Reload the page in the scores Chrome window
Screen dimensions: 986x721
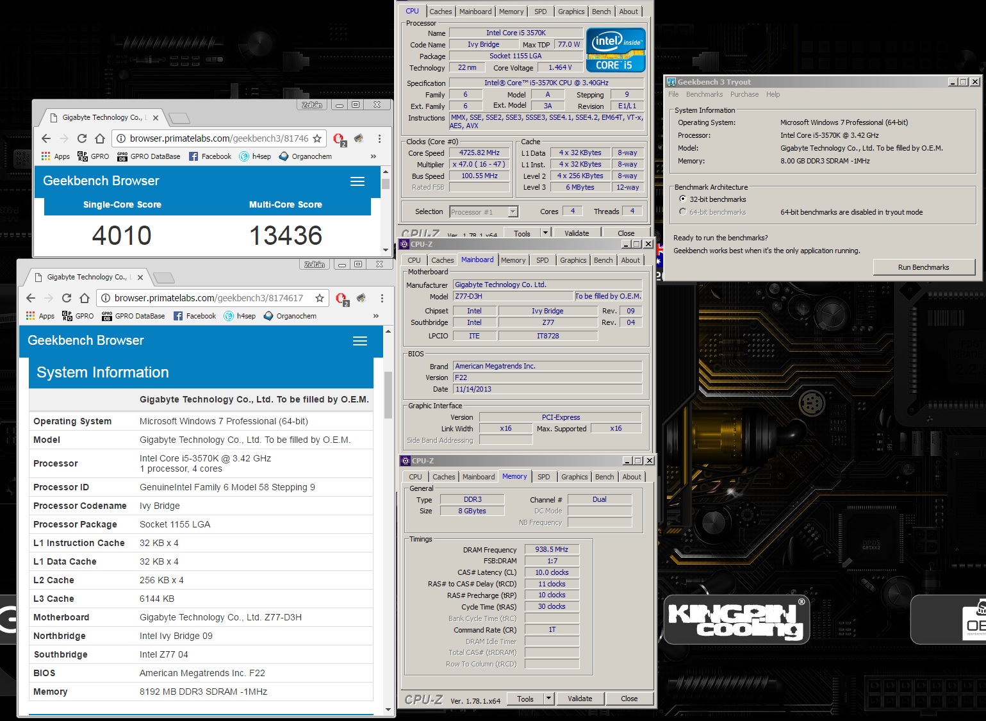tap(82, 138)
